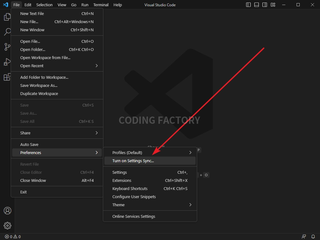Click the VS Code logo icon
320x240 pixels.
tap(6, 5)
